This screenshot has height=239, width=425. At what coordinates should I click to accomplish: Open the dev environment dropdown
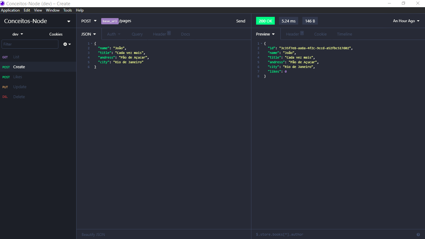coord(18,34)
